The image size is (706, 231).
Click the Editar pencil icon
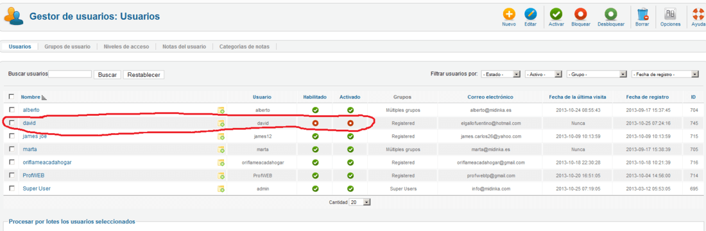coord(530,14)
